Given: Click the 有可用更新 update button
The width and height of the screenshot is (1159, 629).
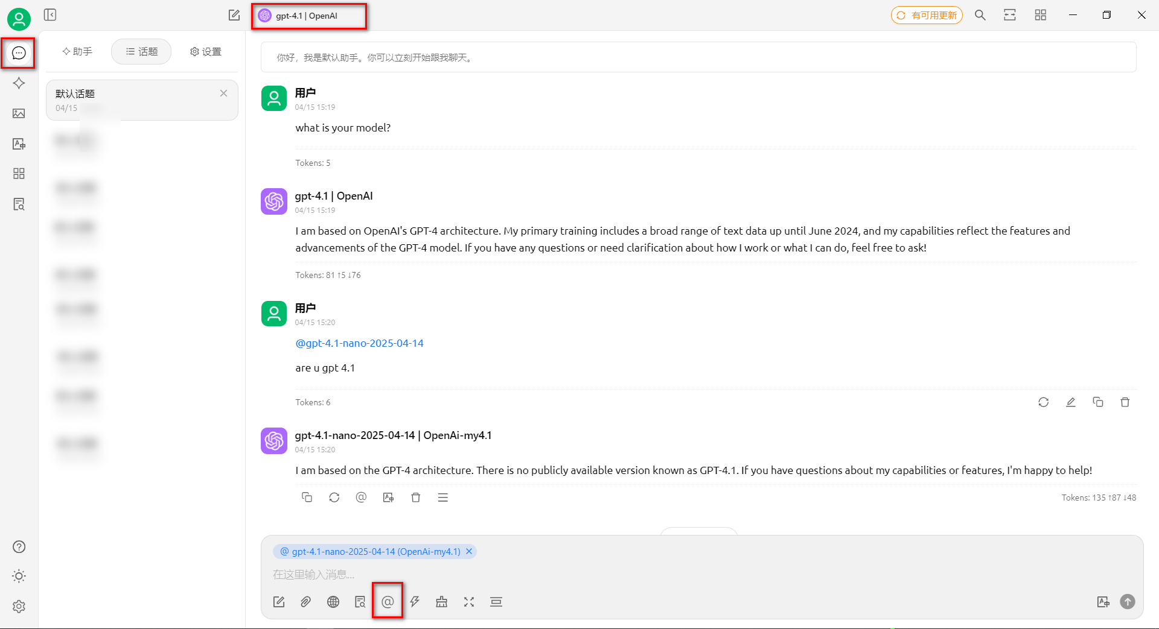Looking at the screenshot, I should point(927,15).
